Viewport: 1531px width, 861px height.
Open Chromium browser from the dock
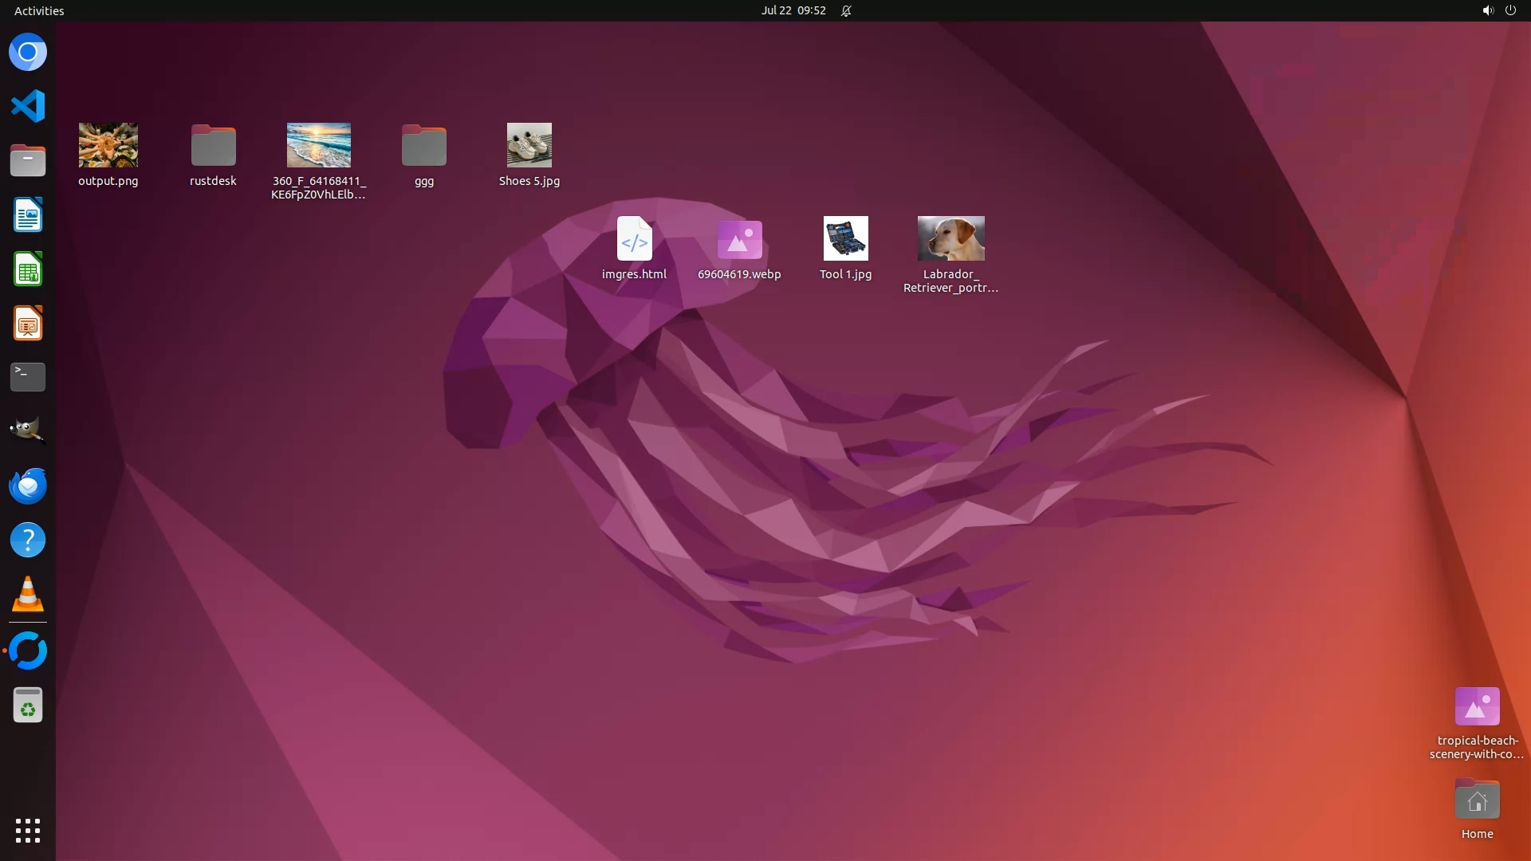coord(28,53)
